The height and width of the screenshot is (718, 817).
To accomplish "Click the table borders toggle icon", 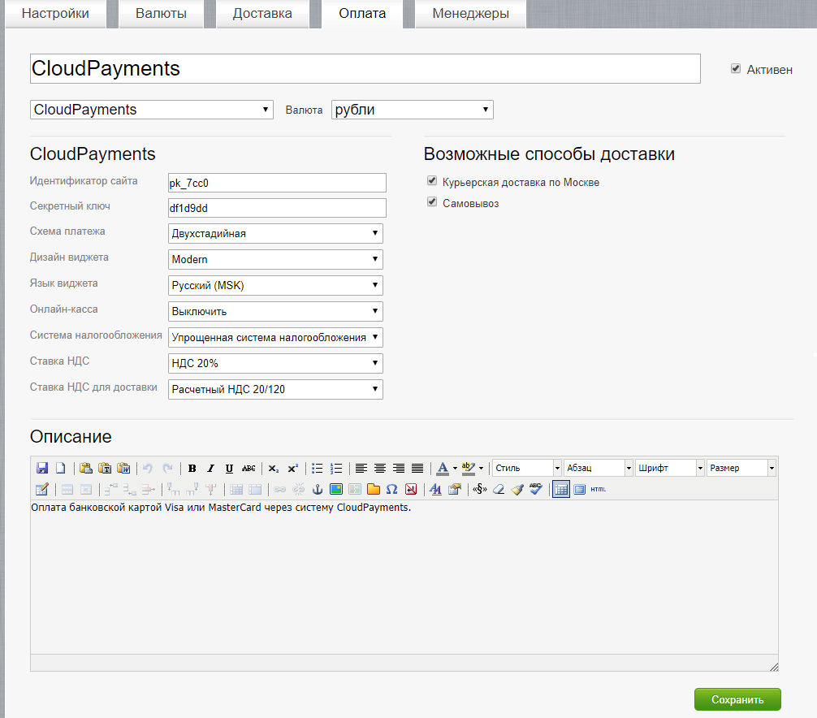I will point(560,489).
